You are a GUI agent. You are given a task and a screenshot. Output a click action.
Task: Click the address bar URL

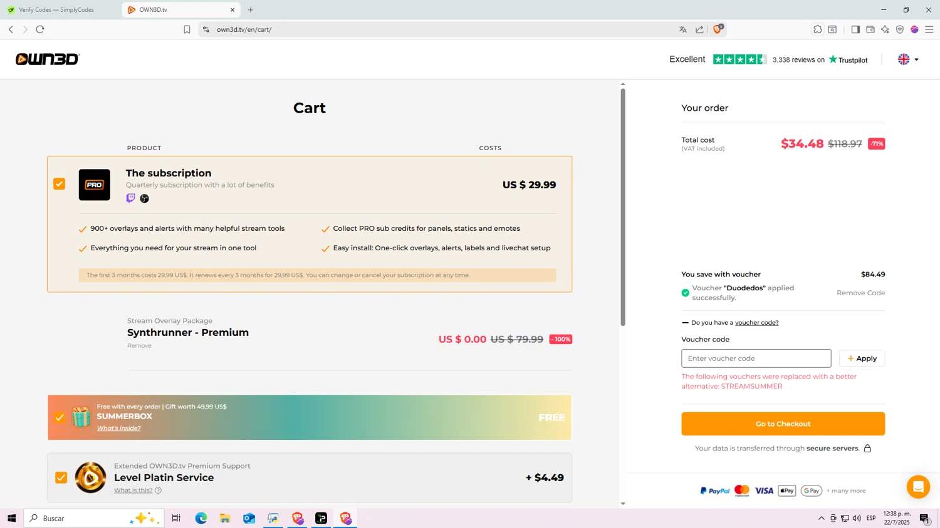pyautogui.click(x=244, y=29)
